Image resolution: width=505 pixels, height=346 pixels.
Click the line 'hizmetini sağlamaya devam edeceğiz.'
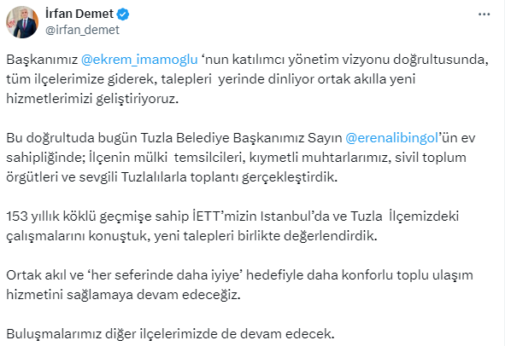pos(123,295)
